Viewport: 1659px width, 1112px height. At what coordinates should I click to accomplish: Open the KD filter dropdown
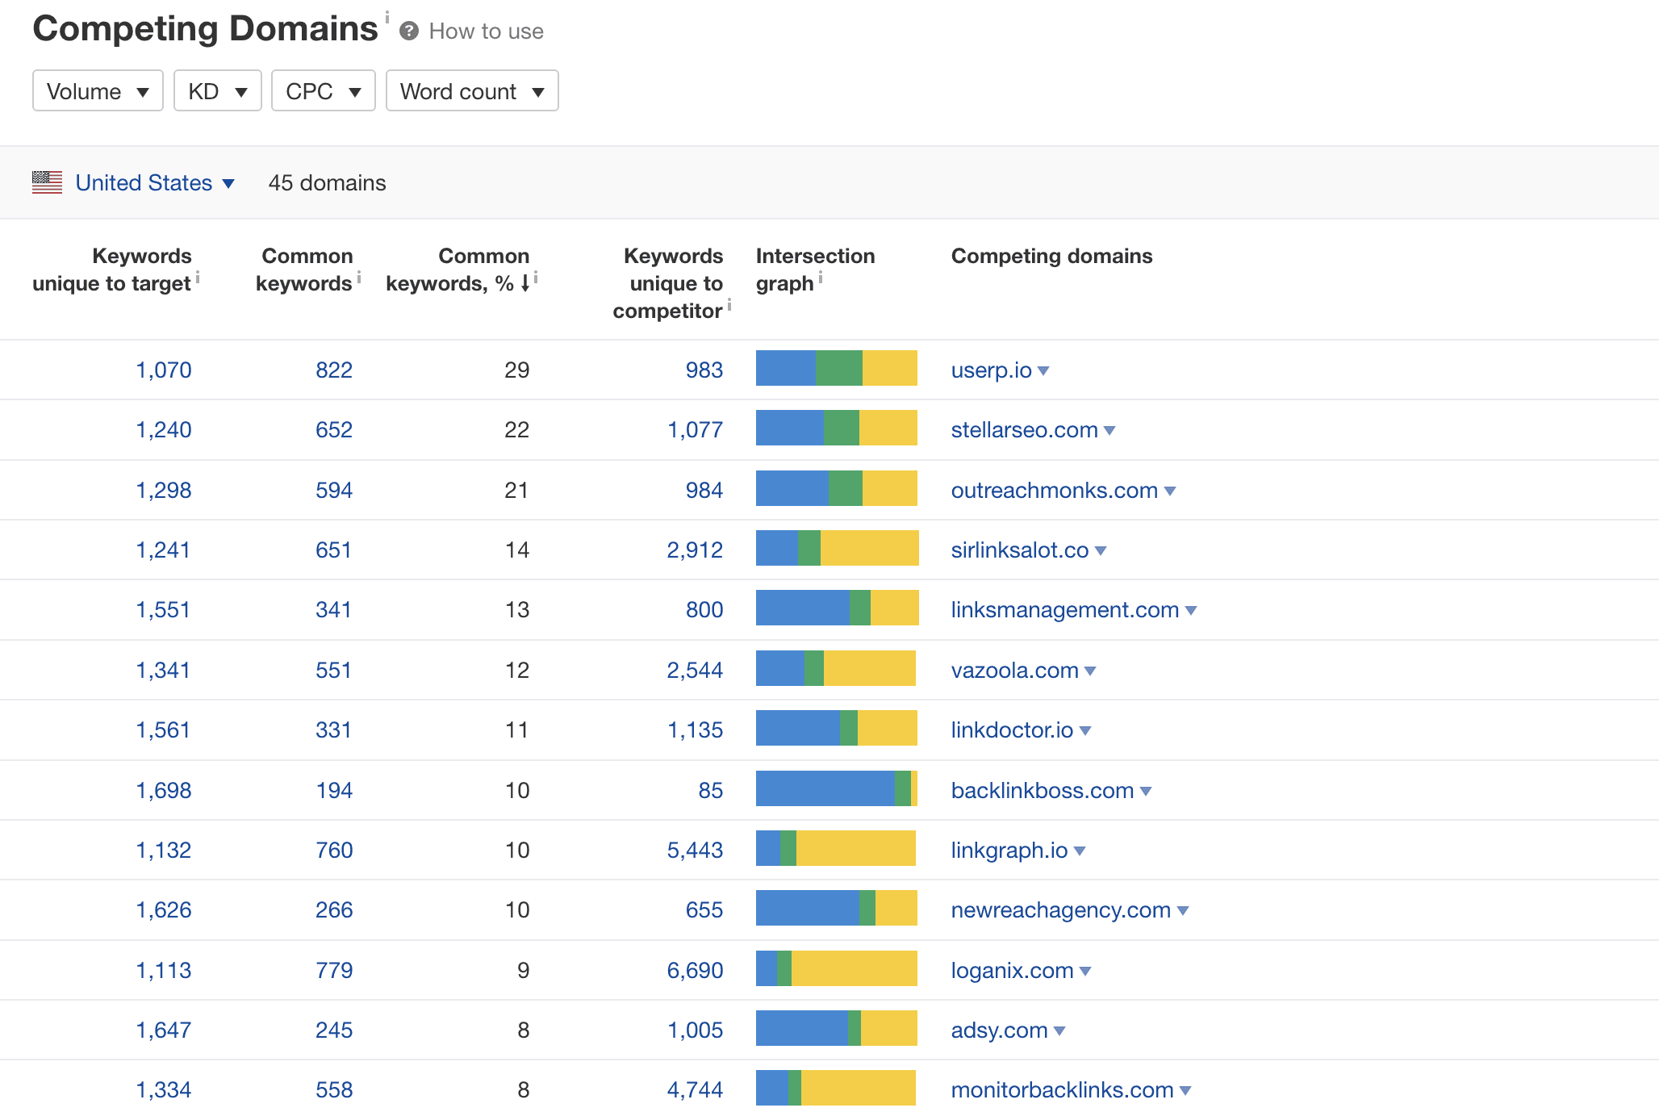click(x=218, y=91)
